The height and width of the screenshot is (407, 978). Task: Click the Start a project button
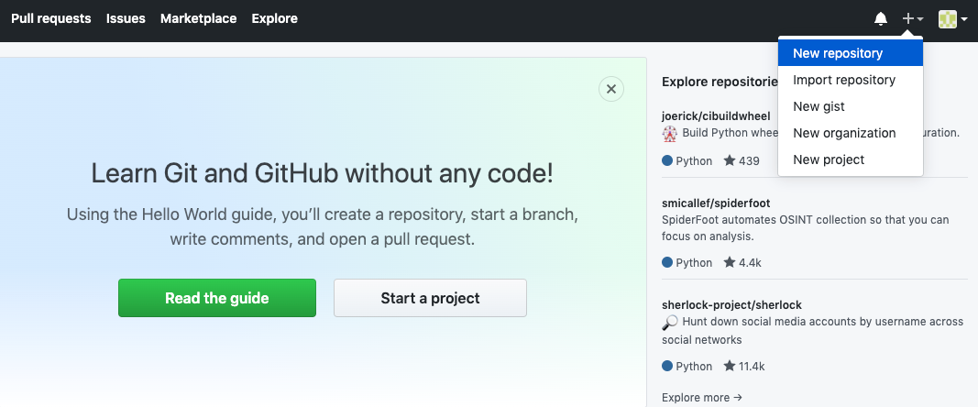[x=431, y=298]
